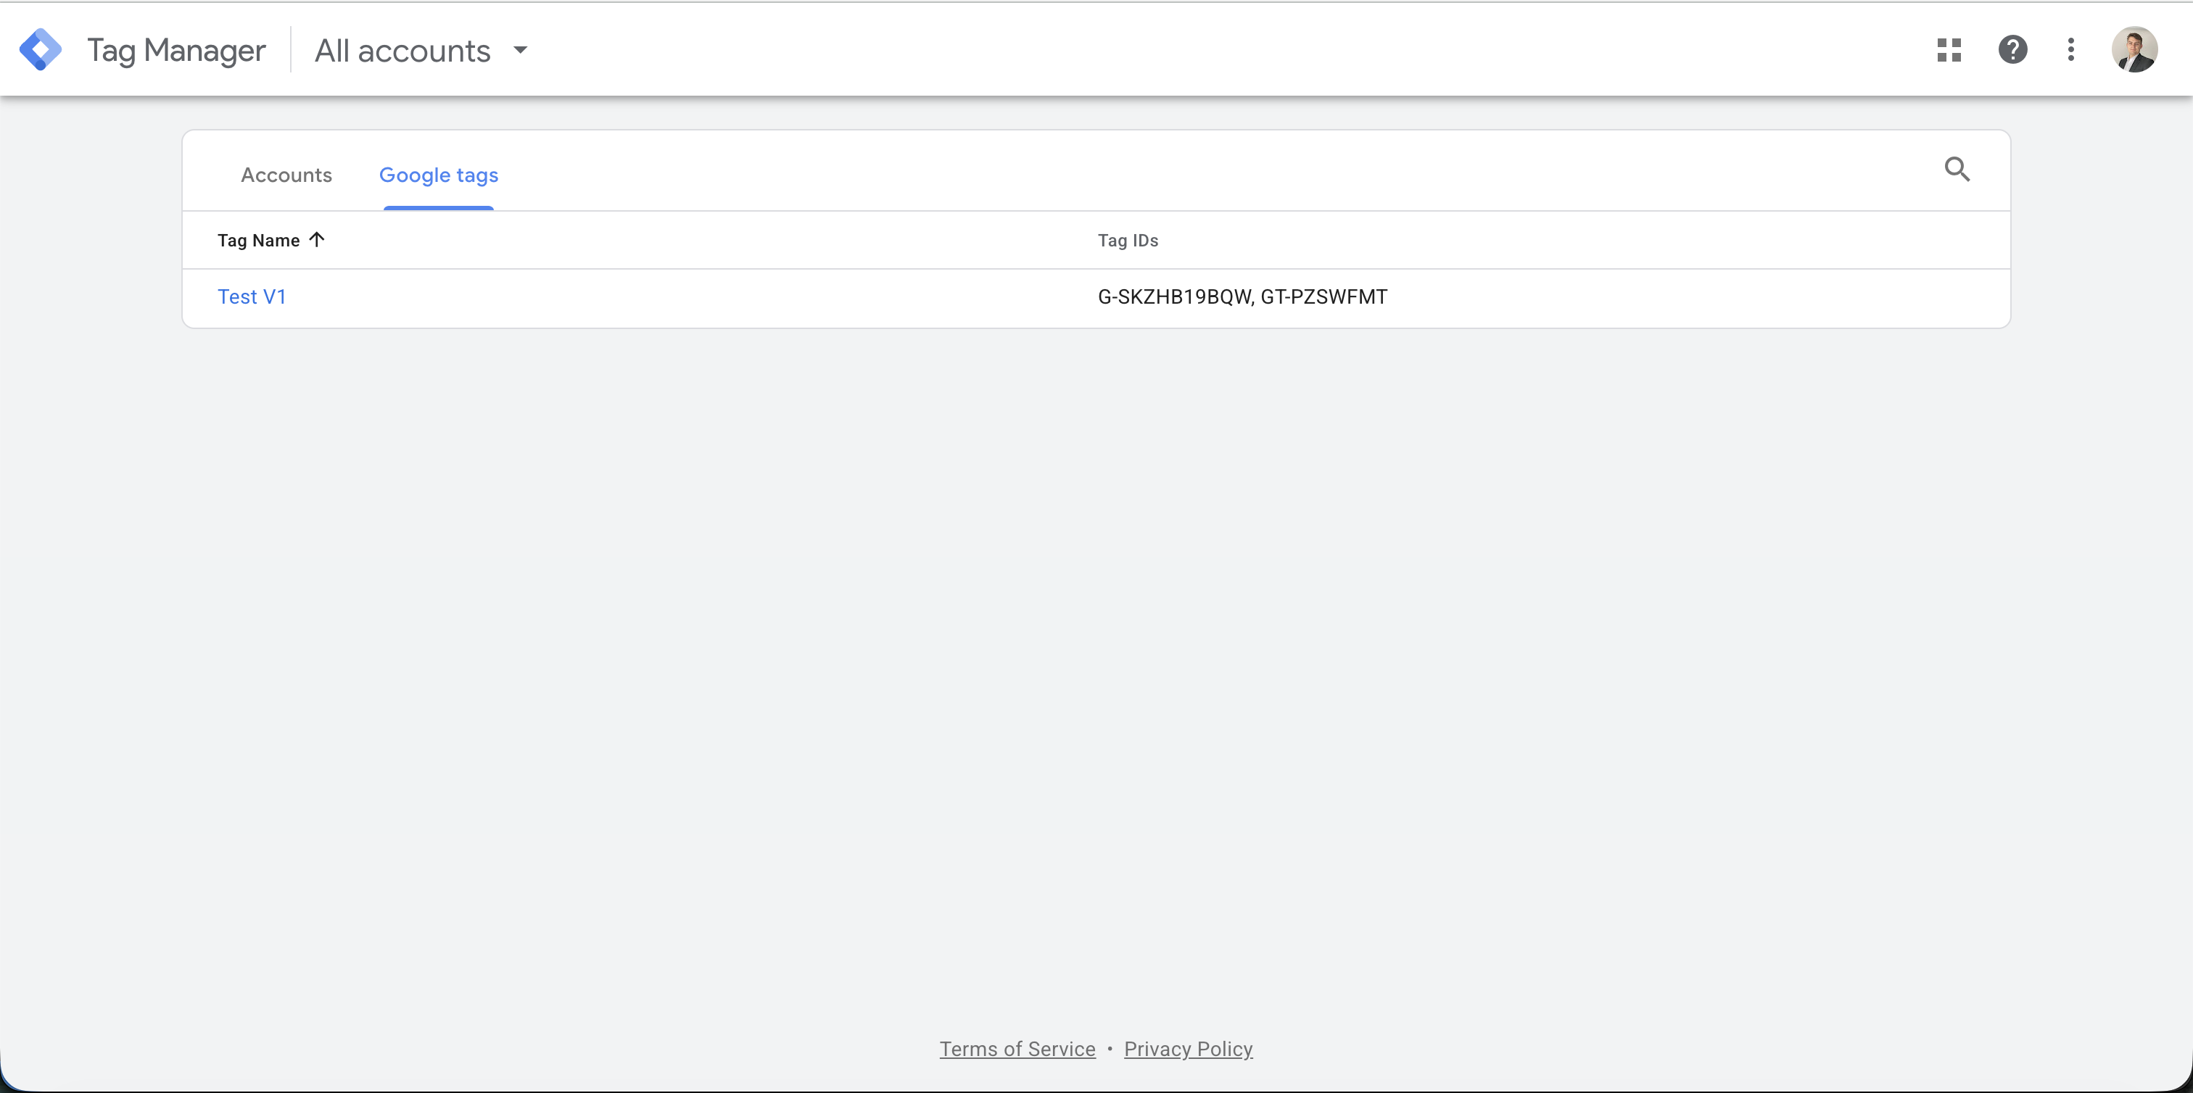2193x1093 pixels.
Task: Click the search magnifier icon
Action: click(x=1957, y=170)
